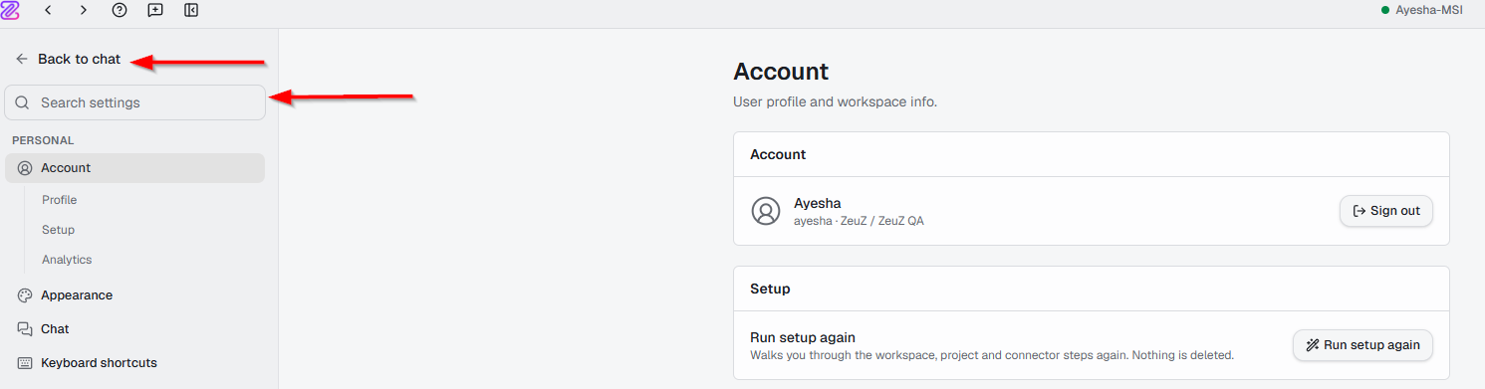Click the Back to chat arrow
This screenshot has height=389, width=1485.
22,59
